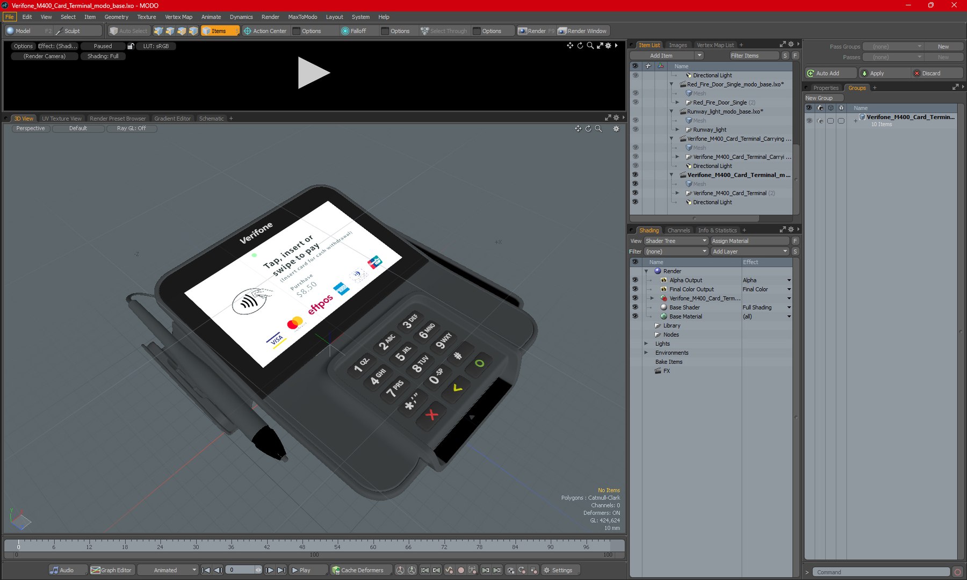Screen dimensions: 967x580
Task: Switch to the Images tab
Action: coord(677,45)
